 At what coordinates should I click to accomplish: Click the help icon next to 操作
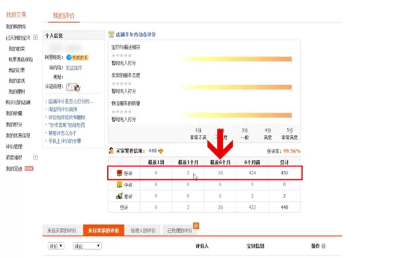(x=323, y=246)
